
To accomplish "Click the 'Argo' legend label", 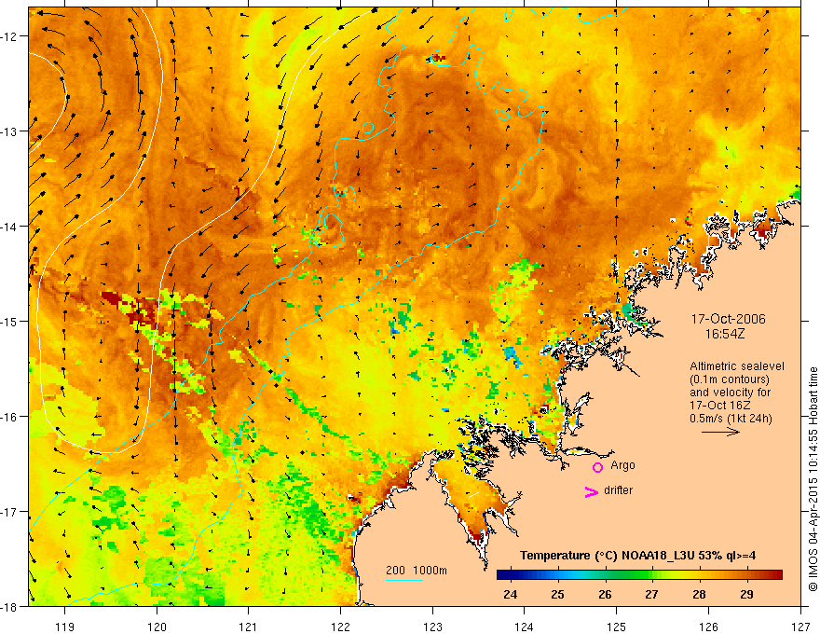I will click(622, 465).
